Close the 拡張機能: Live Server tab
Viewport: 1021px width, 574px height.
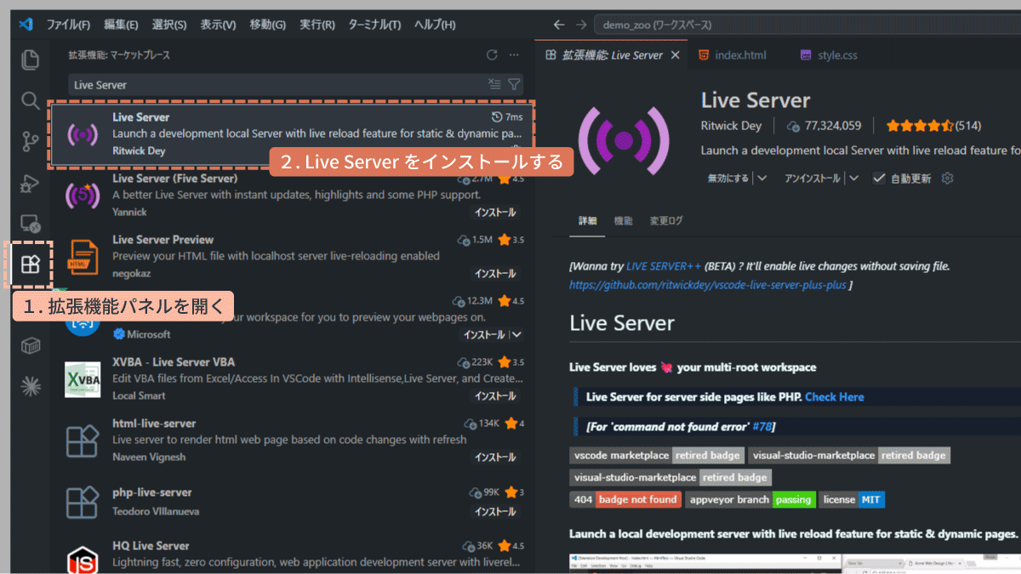click(676, 55)
